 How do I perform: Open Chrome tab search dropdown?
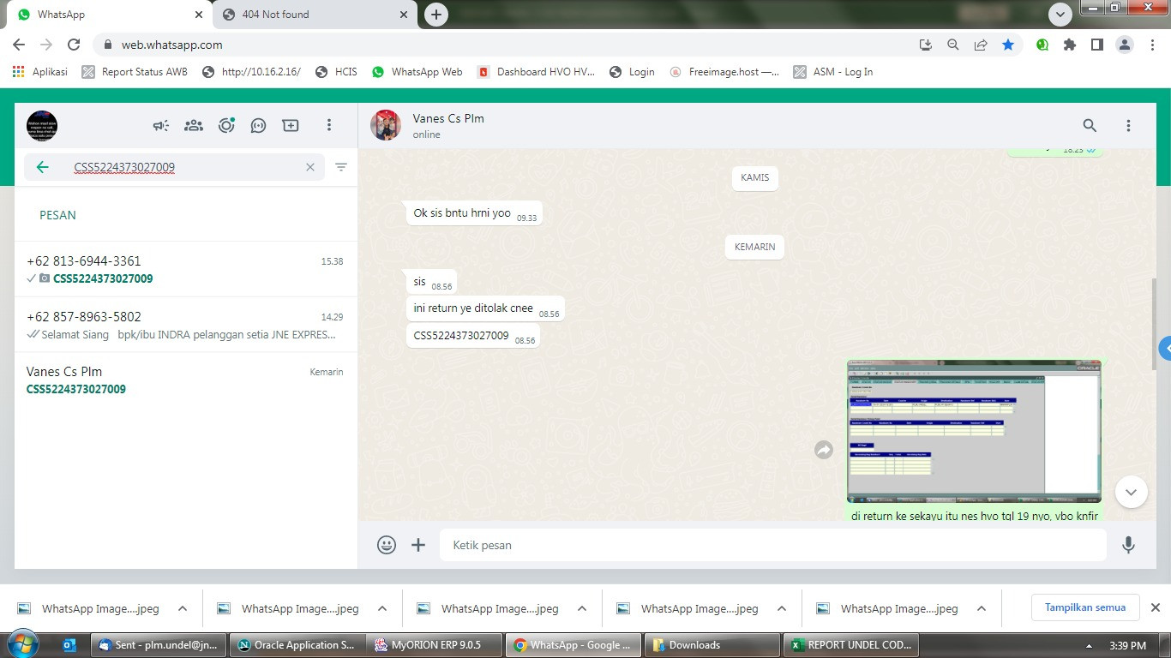click(1060, 15)
